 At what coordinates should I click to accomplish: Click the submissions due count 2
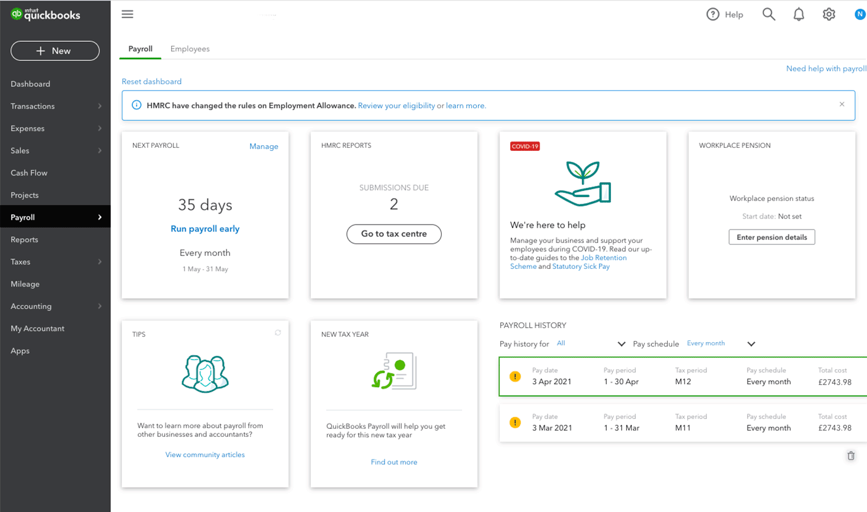(394, 204)
